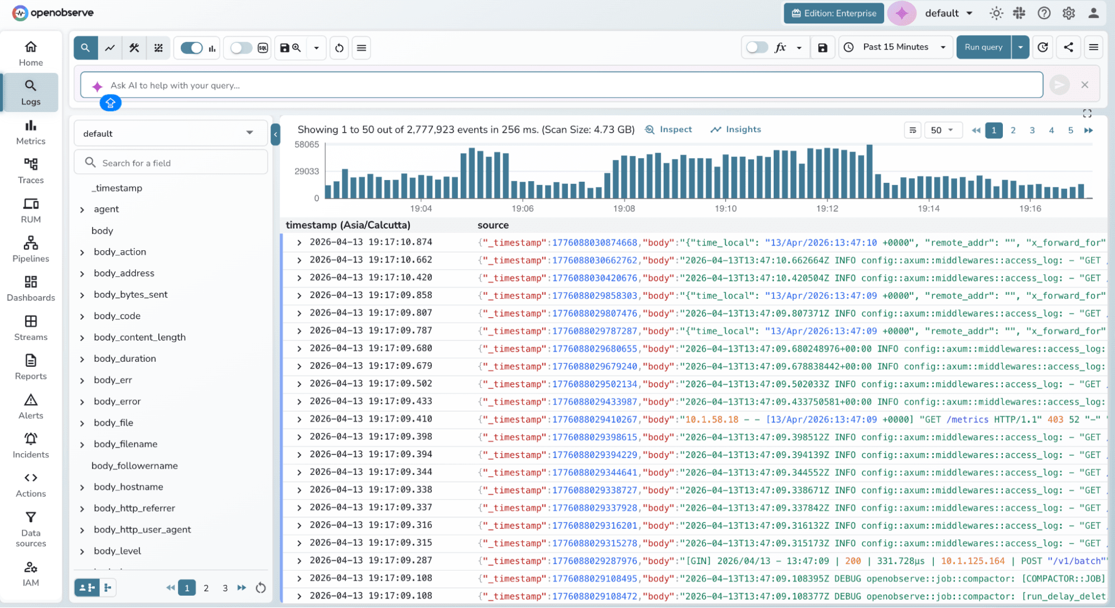The width and height of the screenshot is (1115, 608).
Task: Open the Past 15 Minutes time picker
Action: (x=896, y=47)
